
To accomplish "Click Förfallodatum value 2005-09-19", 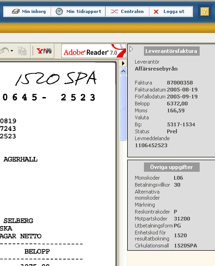I will (182, 97).
